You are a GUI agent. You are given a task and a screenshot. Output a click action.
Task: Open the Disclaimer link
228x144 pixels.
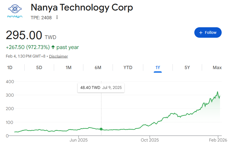click(x=59, y=56)
